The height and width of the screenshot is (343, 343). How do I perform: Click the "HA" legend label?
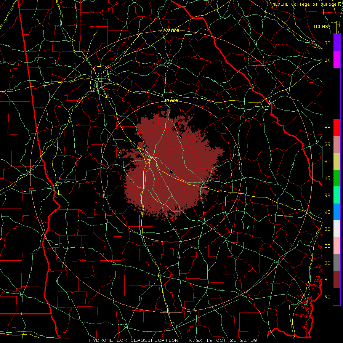pos(327,127)
